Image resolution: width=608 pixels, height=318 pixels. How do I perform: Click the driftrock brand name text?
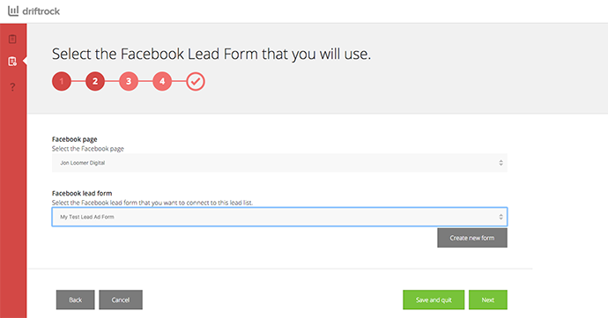coord(41,11)
